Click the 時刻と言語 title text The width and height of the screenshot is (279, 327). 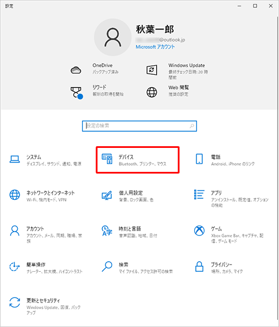[x=129, y=229]
